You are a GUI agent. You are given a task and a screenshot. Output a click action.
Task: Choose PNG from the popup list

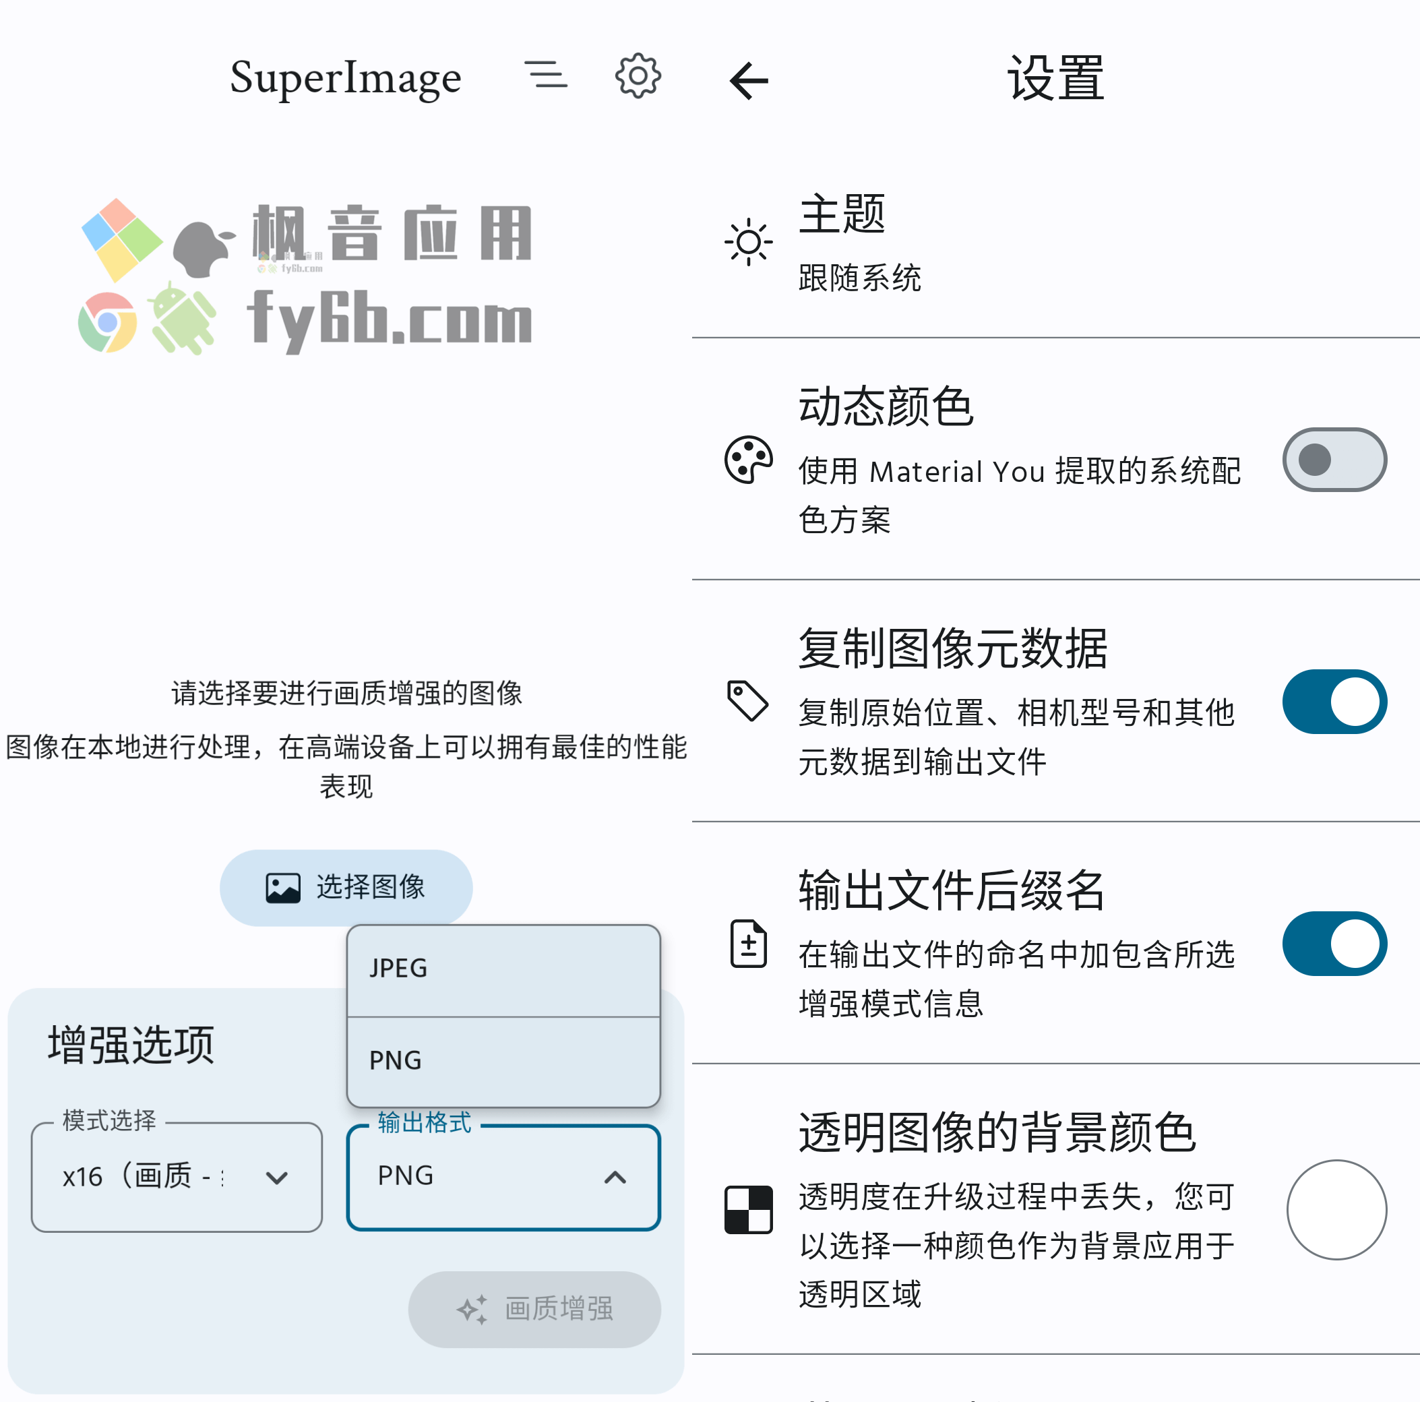tap(503, 1062)
